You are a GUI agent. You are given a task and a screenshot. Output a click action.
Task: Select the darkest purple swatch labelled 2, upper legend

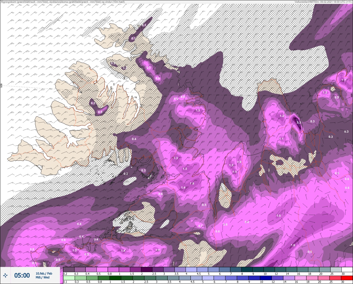(147, 269)
